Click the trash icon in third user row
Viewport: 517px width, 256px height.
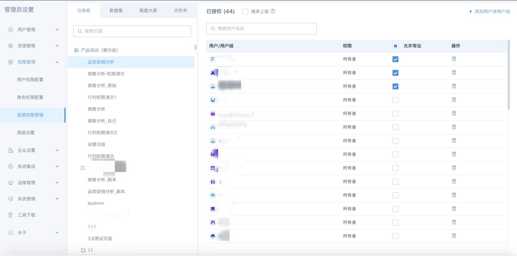coord(454,86)
